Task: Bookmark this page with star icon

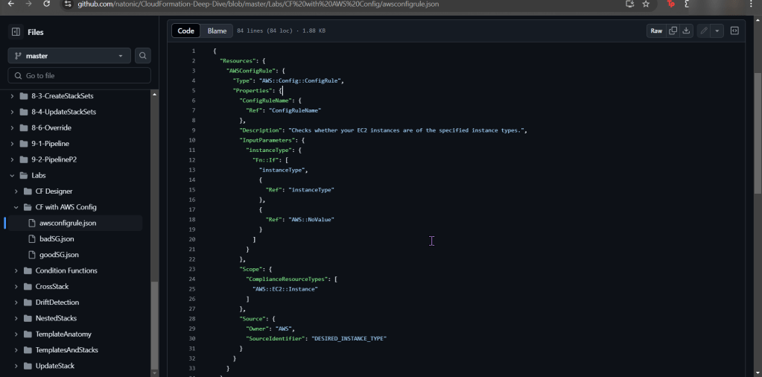Action: coord(646,4)
